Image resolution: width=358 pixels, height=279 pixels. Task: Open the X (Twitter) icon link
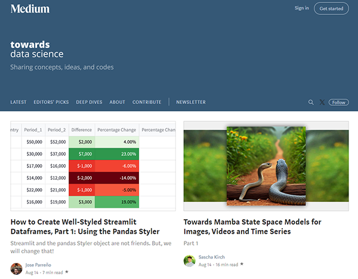pyautogui.click(x=322, y=102)
